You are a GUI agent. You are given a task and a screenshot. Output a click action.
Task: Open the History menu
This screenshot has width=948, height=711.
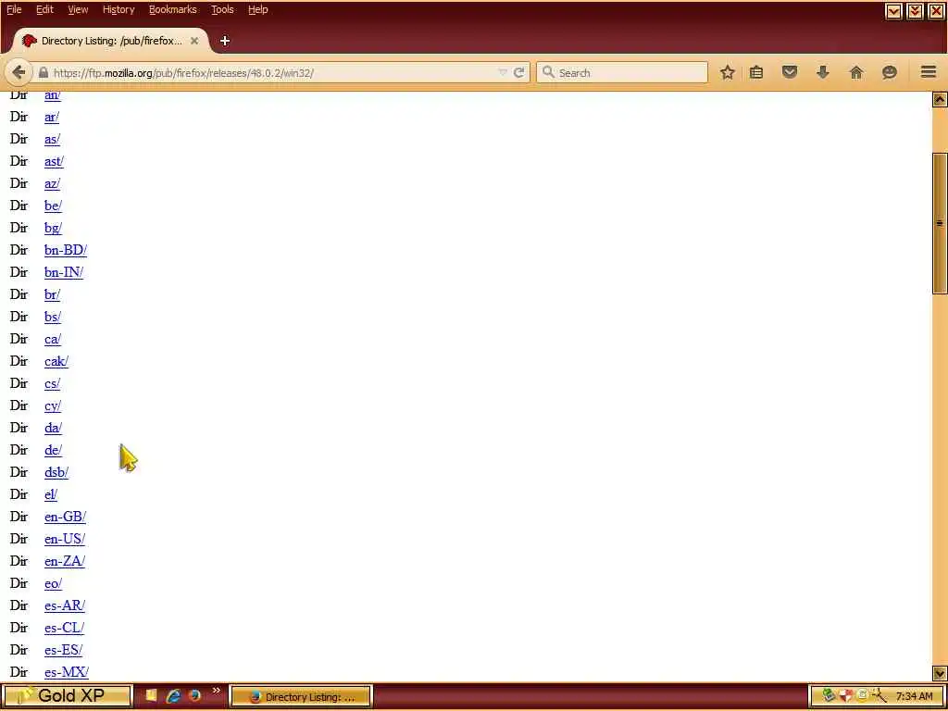tap(118, 9)
